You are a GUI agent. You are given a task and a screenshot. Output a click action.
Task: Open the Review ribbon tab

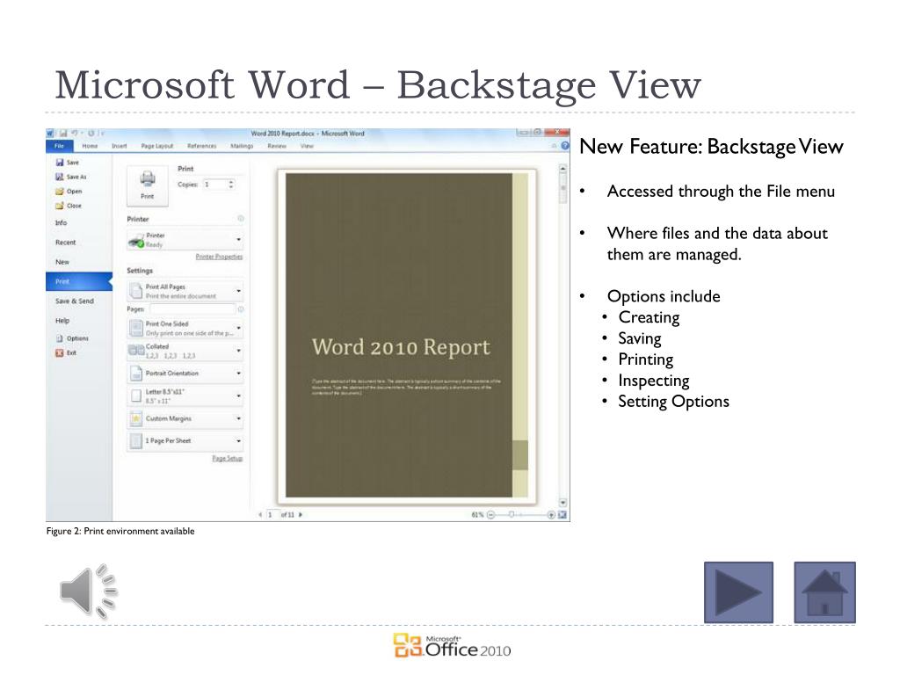[x=277, y=146]
